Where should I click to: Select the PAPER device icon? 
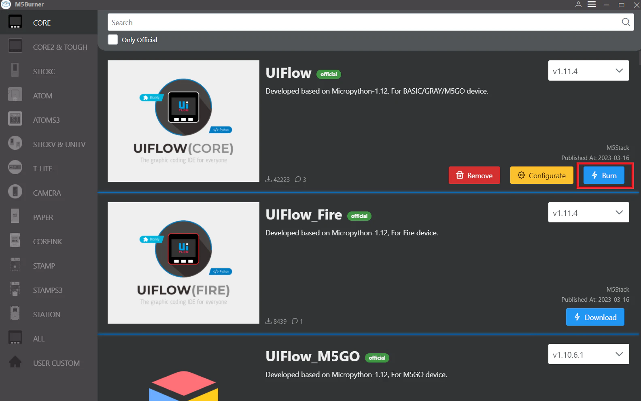tap(15, 216)
